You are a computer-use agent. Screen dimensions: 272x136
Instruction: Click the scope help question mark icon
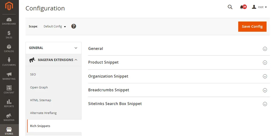[x=74, y=26]
